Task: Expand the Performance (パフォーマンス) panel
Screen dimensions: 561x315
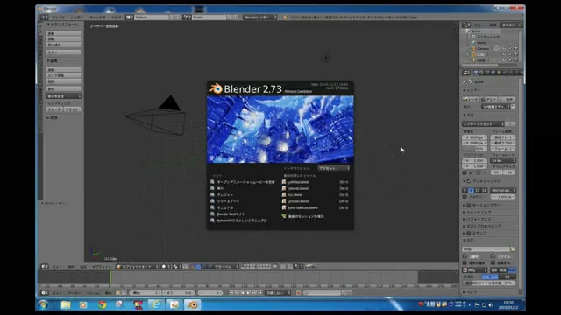Action: pyautogui.click(x=479, y=219)
